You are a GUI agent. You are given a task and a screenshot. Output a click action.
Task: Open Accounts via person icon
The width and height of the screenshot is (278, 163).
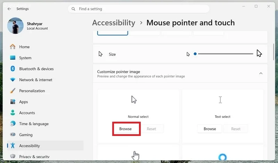13,113
